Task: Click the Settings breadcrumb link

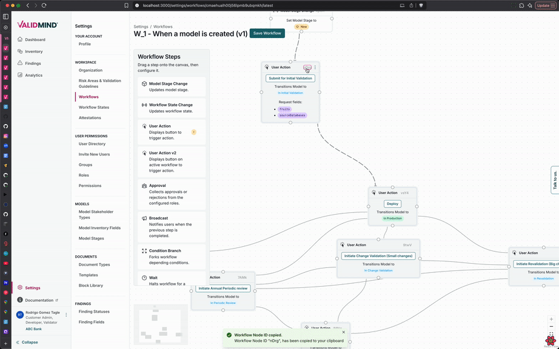Action: coord(141,27)
